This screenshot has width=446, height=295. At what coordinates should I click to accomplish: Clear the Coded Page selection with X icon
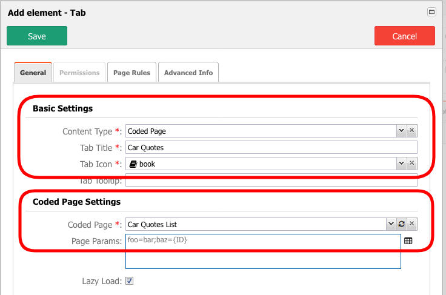pyautogui.click(x=411, y=224)
